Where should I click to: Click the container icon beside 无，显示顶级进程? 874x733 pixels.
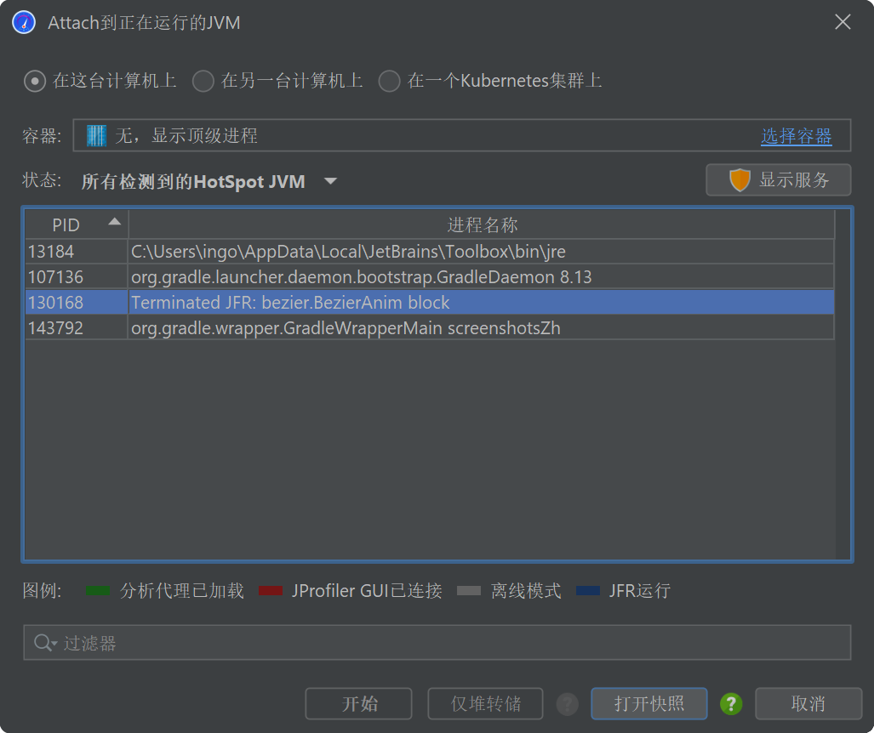[96, 135]
